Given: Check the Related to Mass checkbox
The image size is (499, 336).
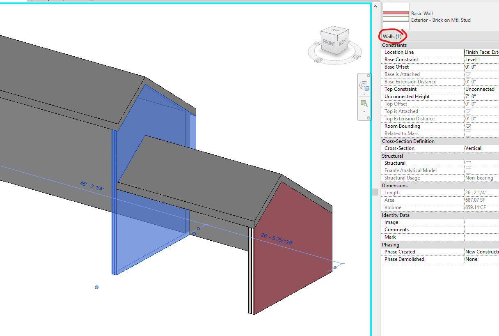Looking at the screenshot, I should pyautogui.click(x=468, y=133).
